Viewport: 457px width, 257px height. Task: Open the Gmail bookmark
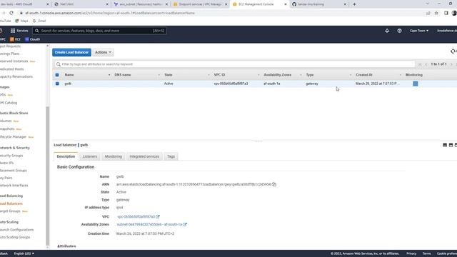pos(39,21)
